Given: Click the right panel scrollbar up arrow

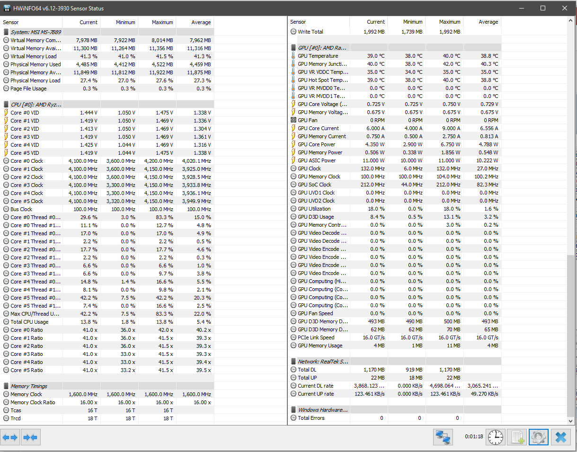Looking at the screenshot, I should [570, 21].
